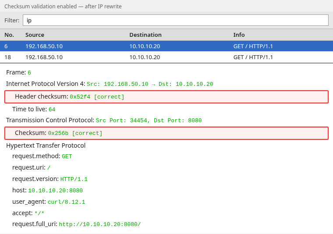333x234 pixels.
Task: Click destination 10.10.10.20 in row 18
Action: pyautogui.click(x=145, y=57)
